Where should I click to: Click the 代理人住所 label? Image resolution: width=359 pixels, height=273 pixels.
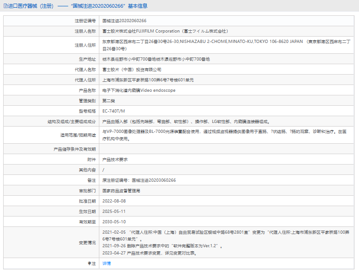coord(85,80)
